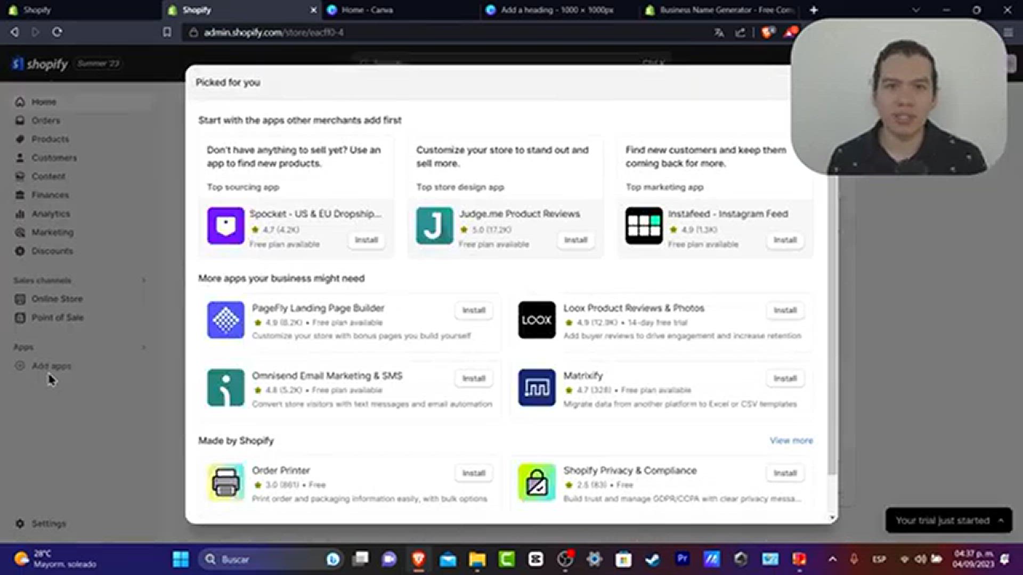
Task: Click the Brave shield icon
Action: [768, 32]
